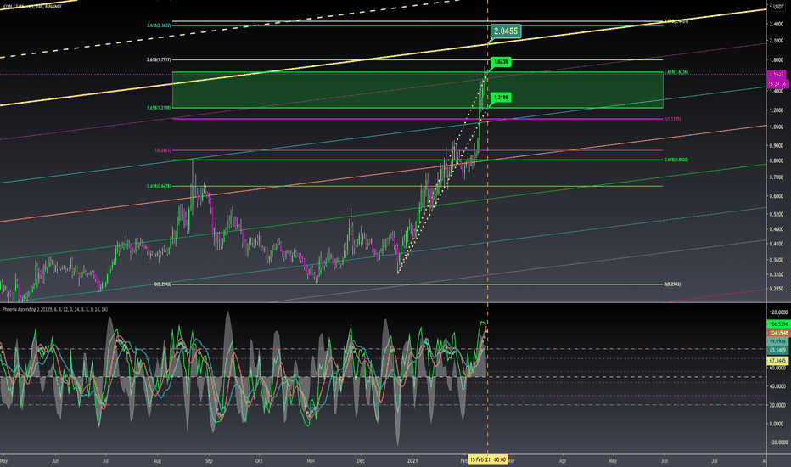Click the 1.8000 price axis tick
This screenshot has height=467, width=791.
(x=777, y=59)
